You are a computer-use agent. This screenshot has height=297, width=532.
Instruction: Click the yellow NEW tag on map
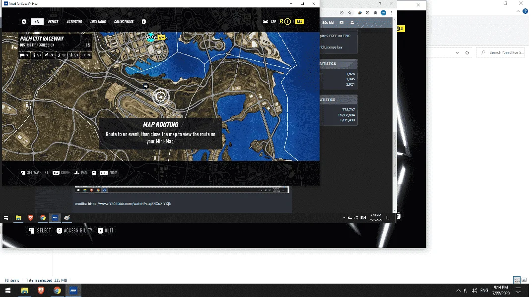pyautogui.click(x=161, y=38)
